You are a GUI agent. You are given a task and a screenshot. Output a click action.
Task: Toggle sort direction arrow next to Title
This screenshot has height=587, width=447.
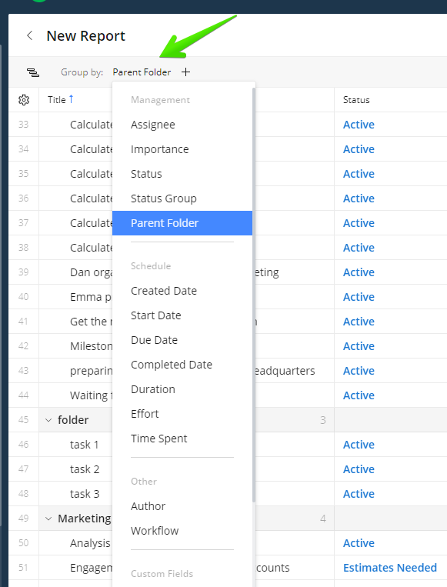tap(71, 99)
